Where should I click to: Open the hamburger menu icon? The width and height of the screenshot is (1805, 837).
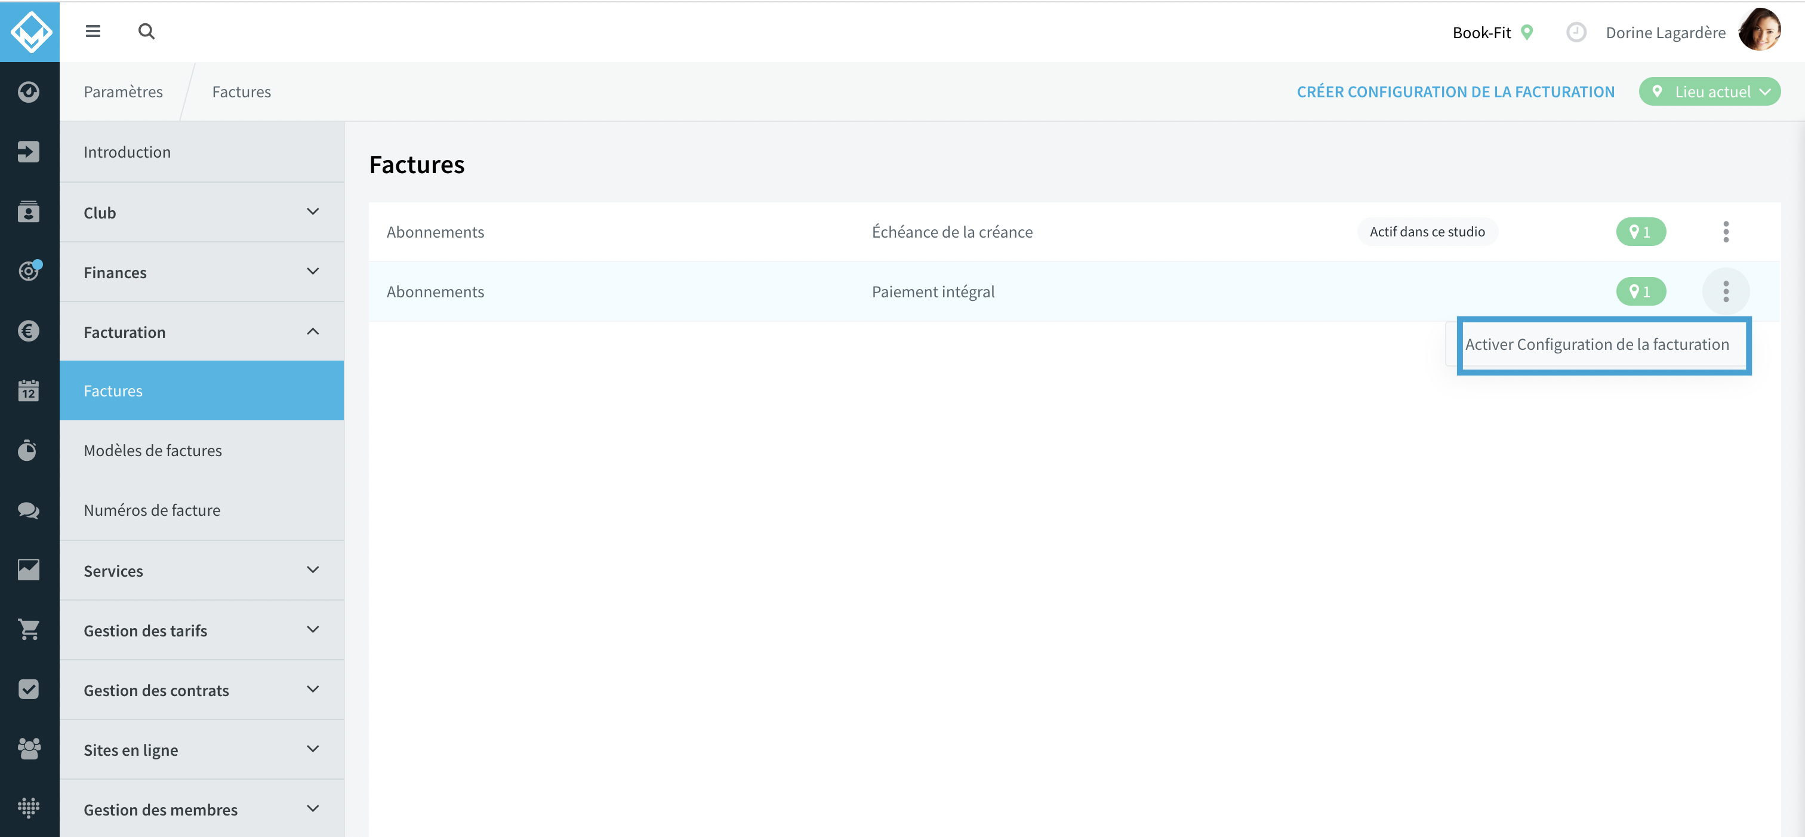[x=93, y=31]
